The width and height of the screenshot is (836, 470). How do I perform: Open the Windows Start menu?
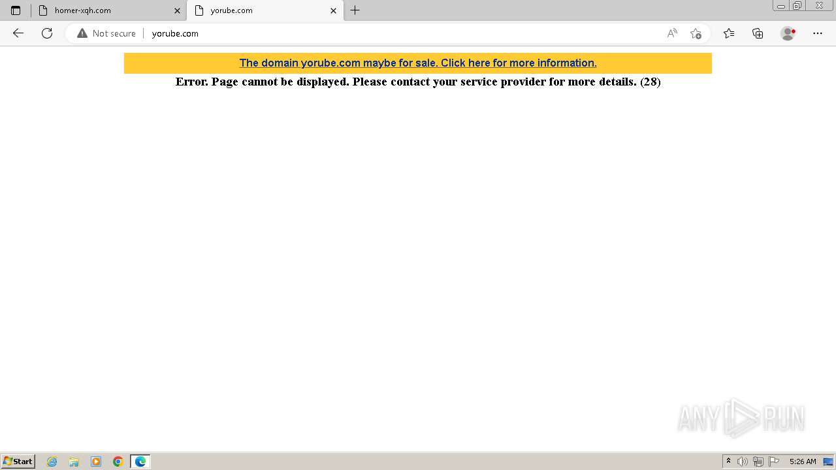(18, 461)
